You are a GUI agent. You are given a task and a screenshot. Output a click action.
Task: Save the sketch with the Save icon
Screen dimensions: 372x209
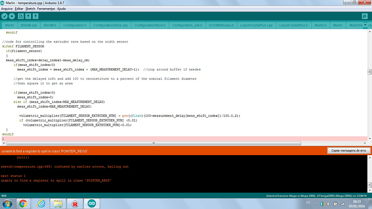[36, 16]
